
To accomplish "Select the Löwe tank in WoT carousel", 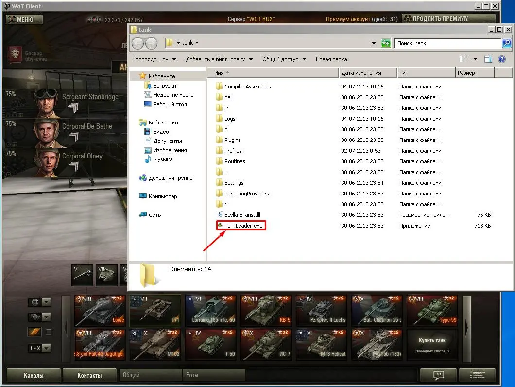I will pyautogui.click(x=100, y=310).
